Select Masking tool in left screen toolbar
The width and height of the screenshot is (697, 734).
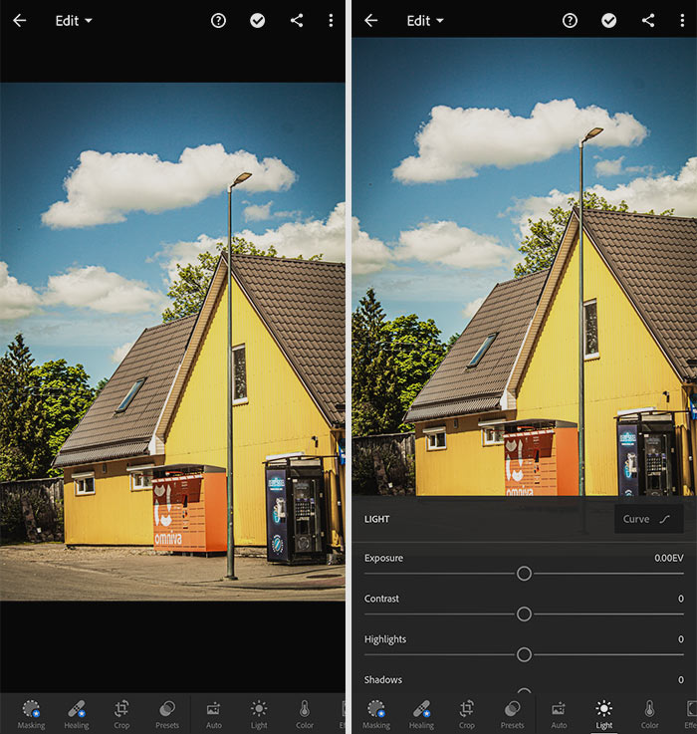pyautogui.click(x=31, y=713)
